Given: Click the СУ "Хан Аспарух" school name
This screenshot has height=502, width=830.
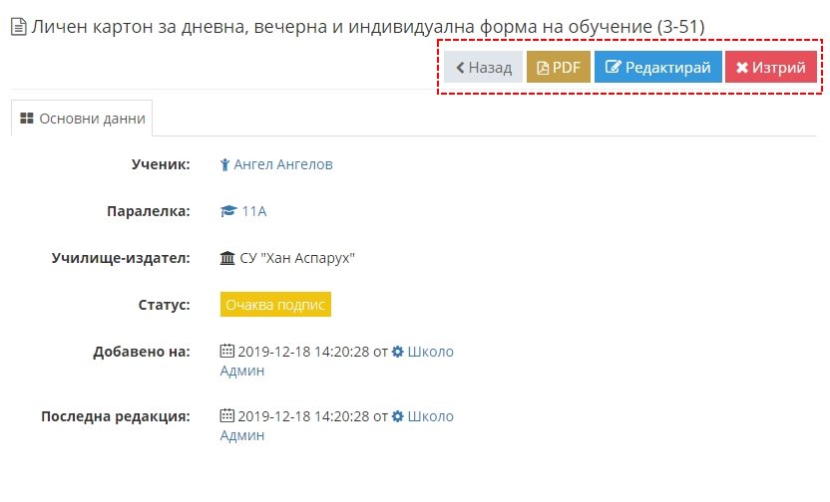Looking at the screenshot, I should pyautogui.click(x=297, y=258).
